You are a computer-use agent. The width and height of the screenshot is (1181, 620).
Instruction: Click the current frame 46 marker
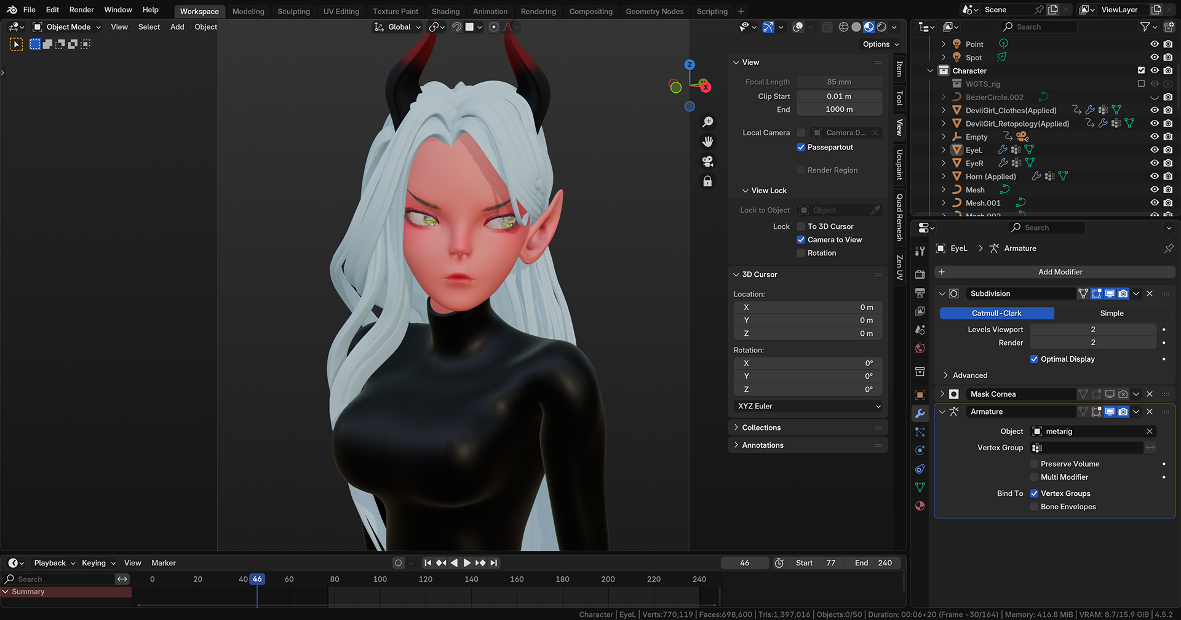point(257,579)
